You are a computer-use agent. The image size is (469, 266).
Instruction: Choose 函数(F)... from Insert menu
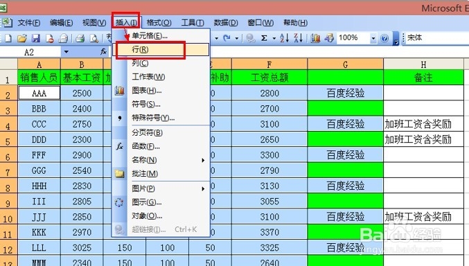tap(161, 146)
